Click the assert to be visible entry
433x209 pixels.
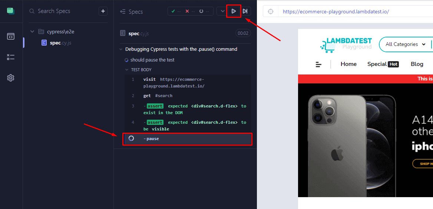click(188, 126)
